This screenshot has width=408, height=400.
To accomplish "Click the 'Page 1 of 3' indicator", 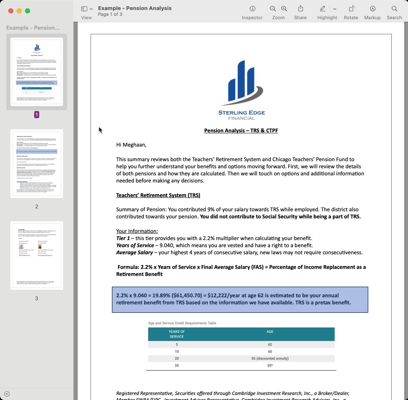I will point(110,14).
